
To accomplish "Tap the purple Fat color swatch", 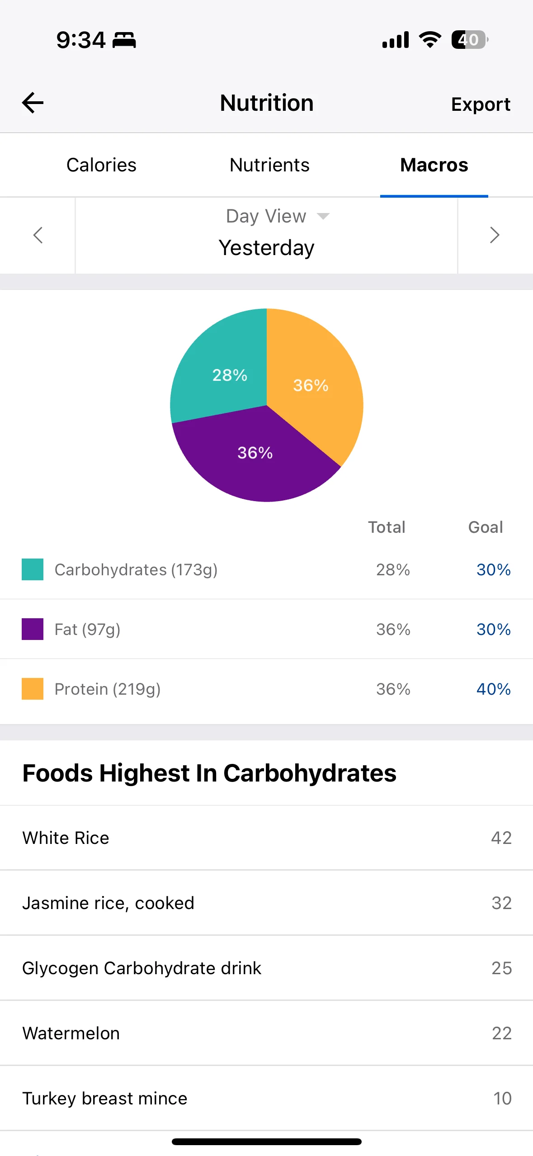I will click(33, 629).
